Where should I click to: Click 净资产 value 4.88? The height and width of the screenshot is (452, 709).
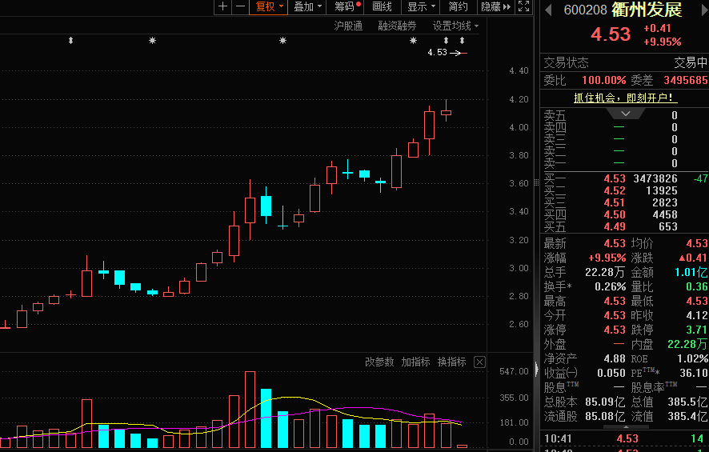[x=615, y=359]
